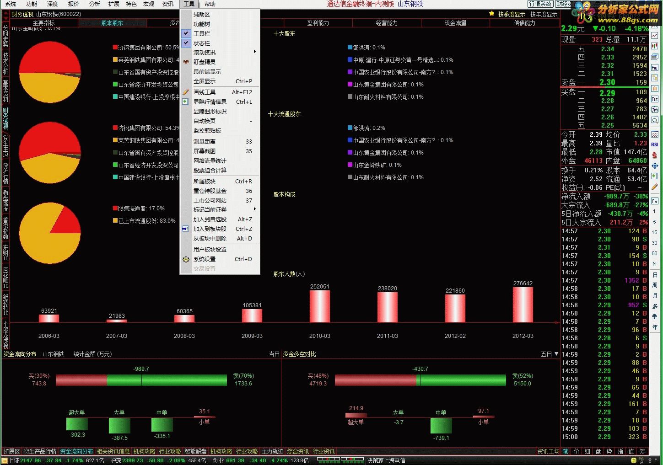Click the 上证 index value in status bar

tap(31, 460)
